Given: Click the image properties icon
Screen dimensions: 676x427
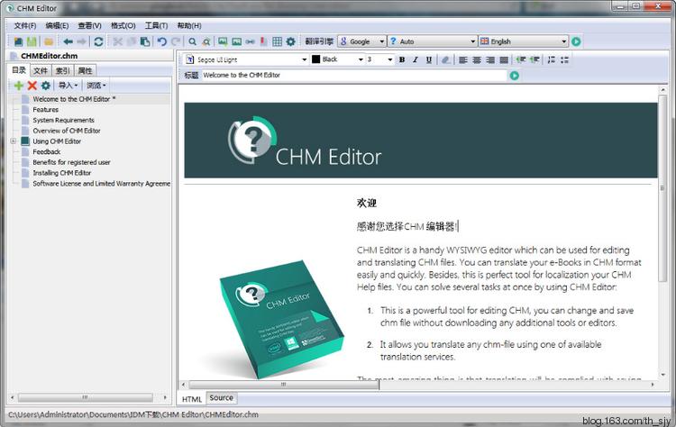Looking at the screenshot, I should pyautogui.click(x=237, y=41).
